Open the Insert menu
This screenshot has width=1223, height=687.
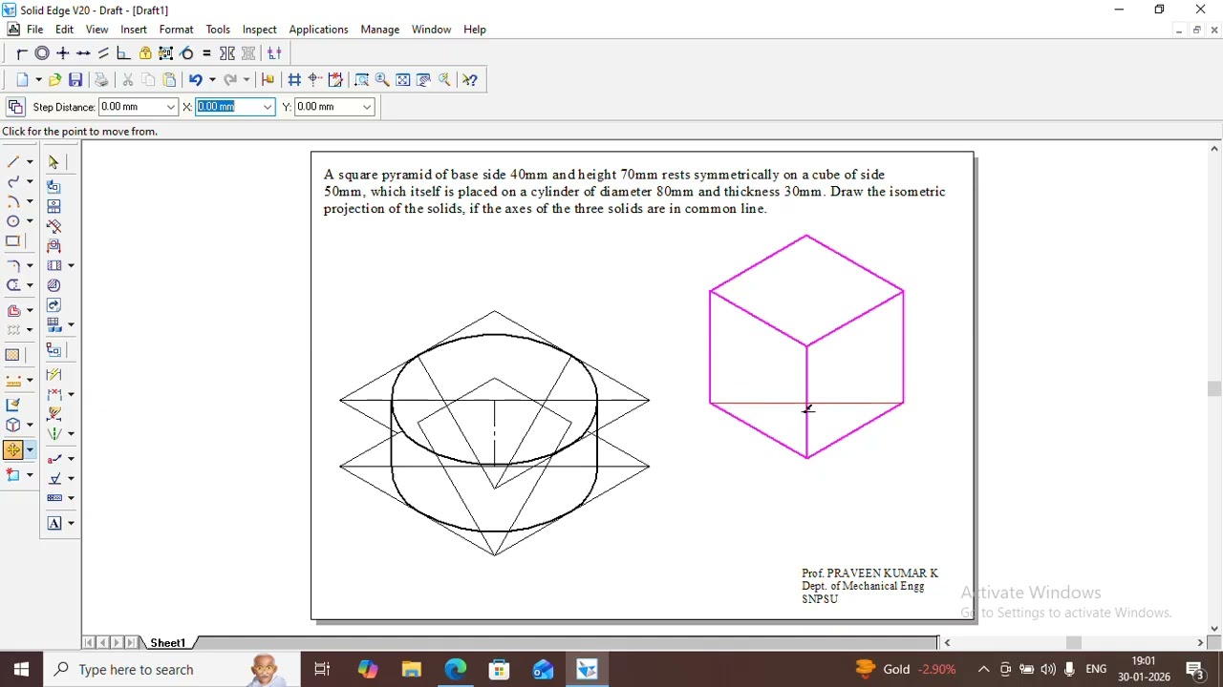point(134,30)
